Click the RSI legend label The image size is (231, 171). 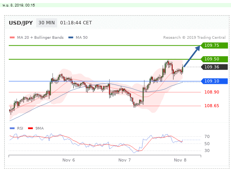tap(20, 128)
